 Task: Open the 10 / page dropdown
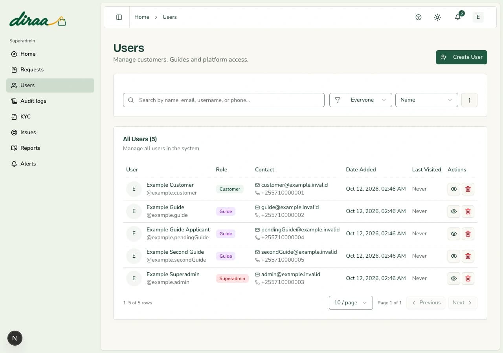[351, 303]
